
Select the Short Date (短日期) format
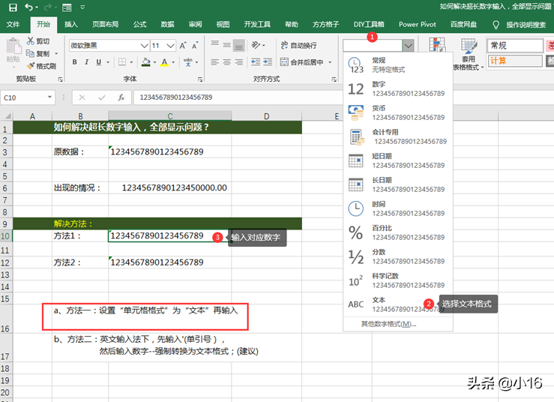pyautogui.click(x=398, y=160)
